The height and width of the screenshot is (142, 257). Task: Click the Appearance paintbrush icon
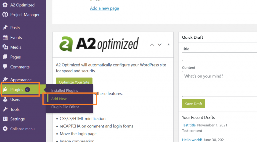[x=5, y=80]
